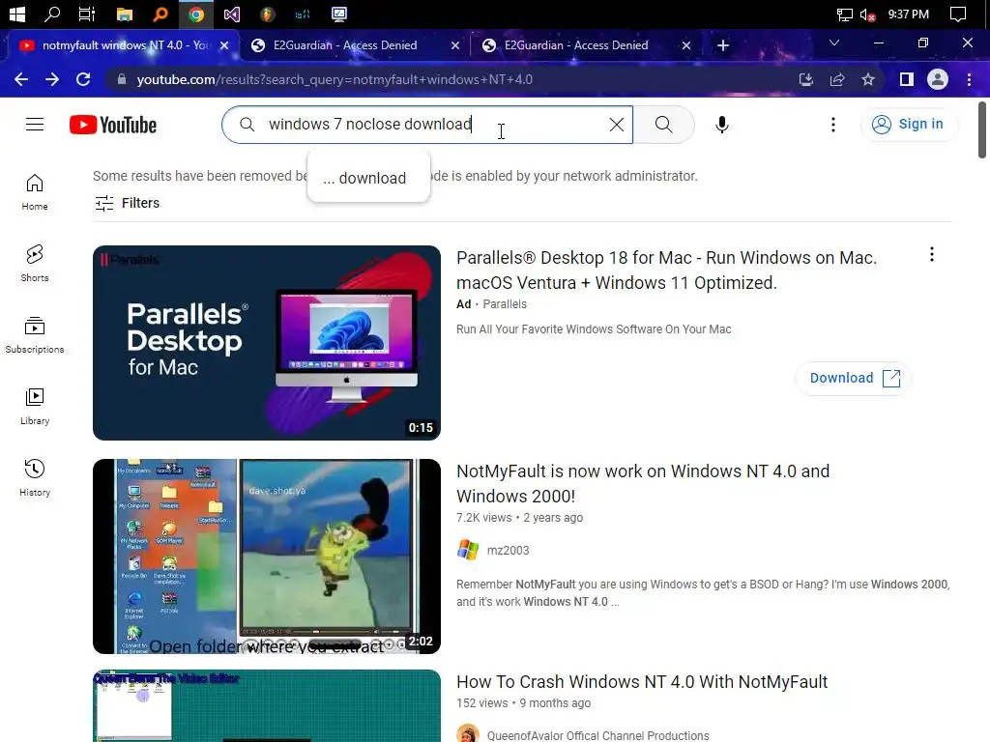Click the page vertical scrollbar

pos(982,130)
